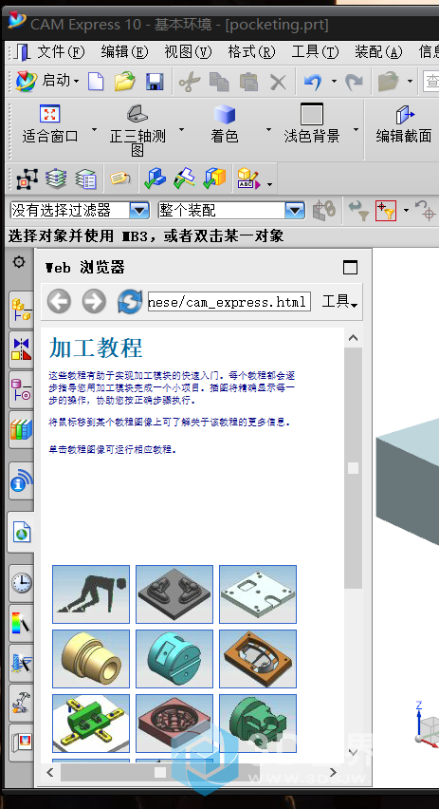Image resolution: width=439 pixels, height=809 pixels.
Task: Click the Redo arrow icon
Action: click(354, 82)
